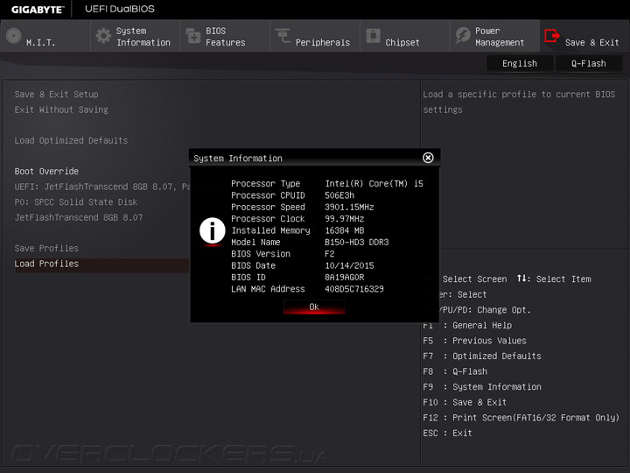Click the Load a specific profile help text
The width and height of the screenshot is (630, 473).
click(519, 102)
